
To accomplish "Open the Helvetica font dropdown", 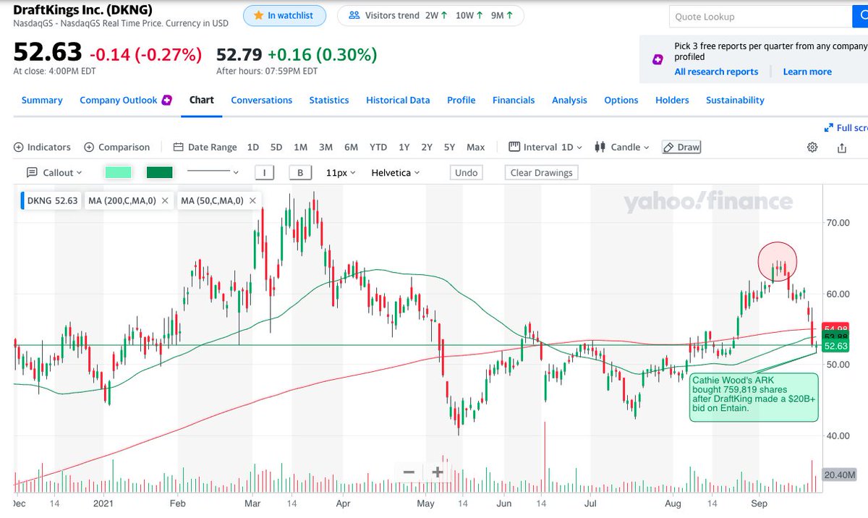I will click(395, 172).
